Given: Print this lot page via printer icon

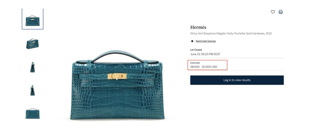Looking at the screenshot, I should pyautogui.click(x=281, y=12).
